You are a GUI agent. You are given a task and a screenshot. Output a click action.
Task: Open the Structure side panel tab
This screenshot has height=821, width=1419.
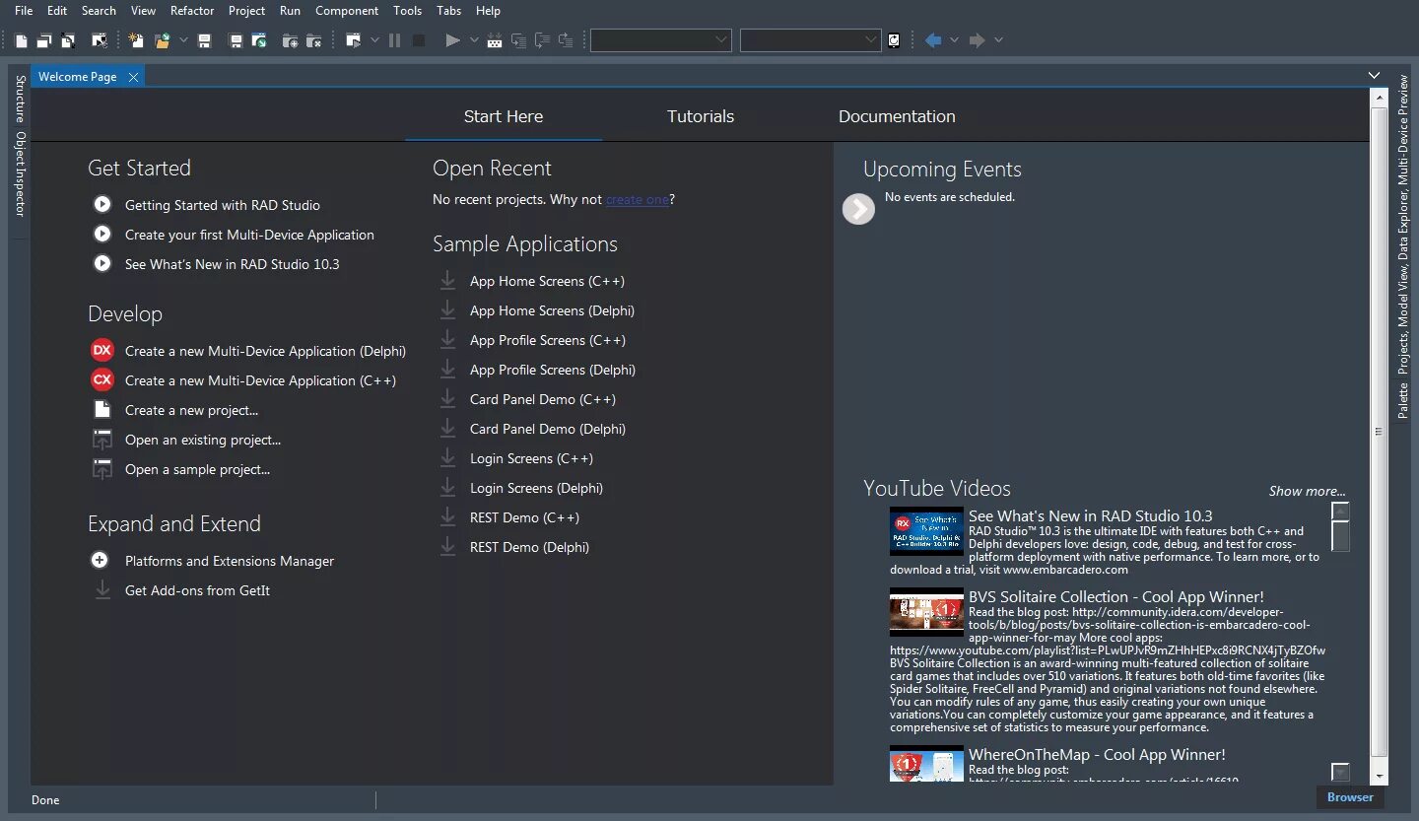tap(20, 99)
